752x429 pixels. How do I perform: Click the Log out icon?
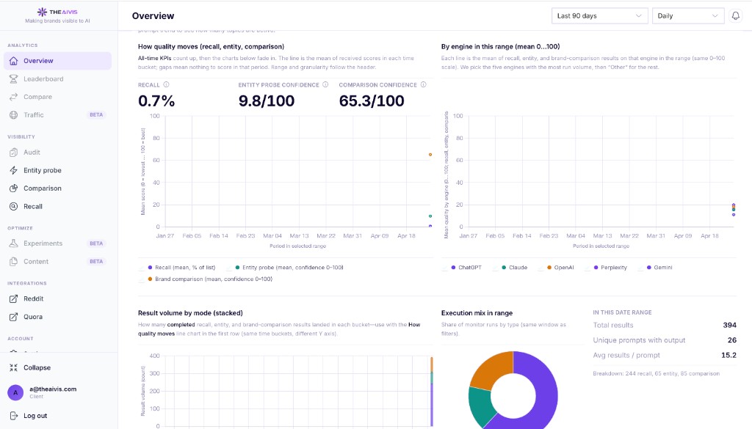[x=13, y=416]
